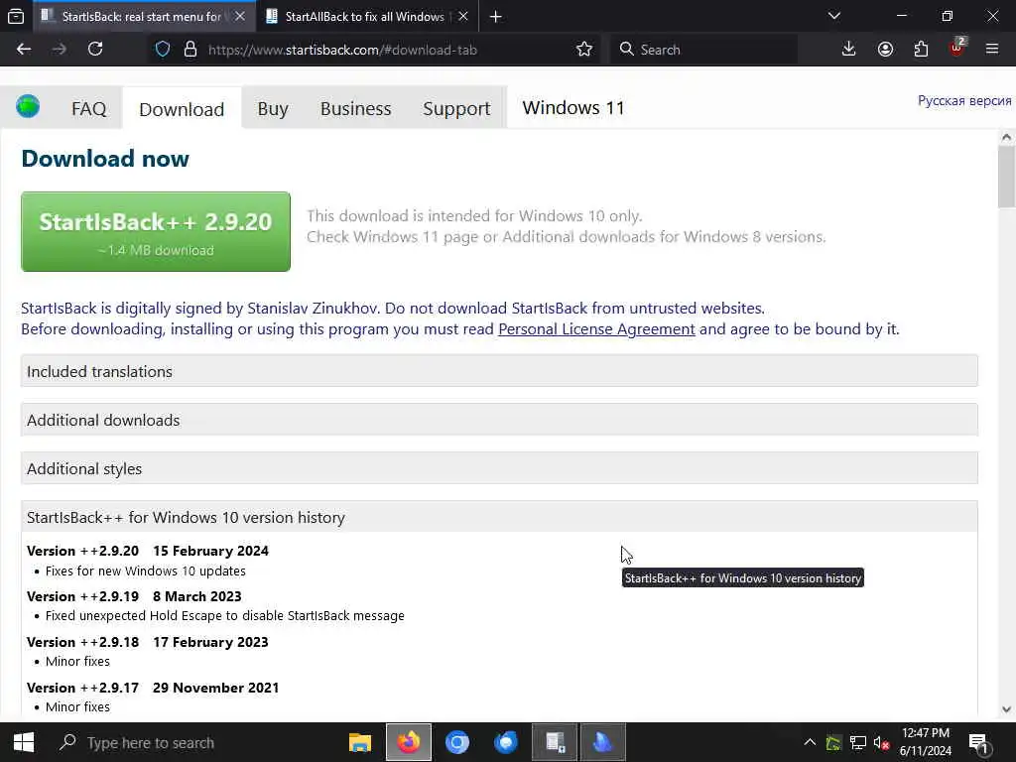Switch to the Русская версия language link
This screenshot has height=762, width=1016.
(x=964, y=100)
